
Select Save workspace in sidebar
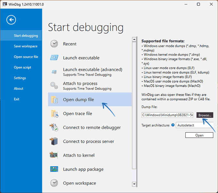pos(26,46)
